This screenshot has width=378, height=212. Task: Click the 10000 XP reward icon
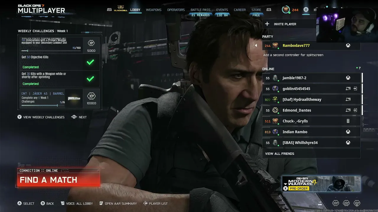(x=91, y=96)
